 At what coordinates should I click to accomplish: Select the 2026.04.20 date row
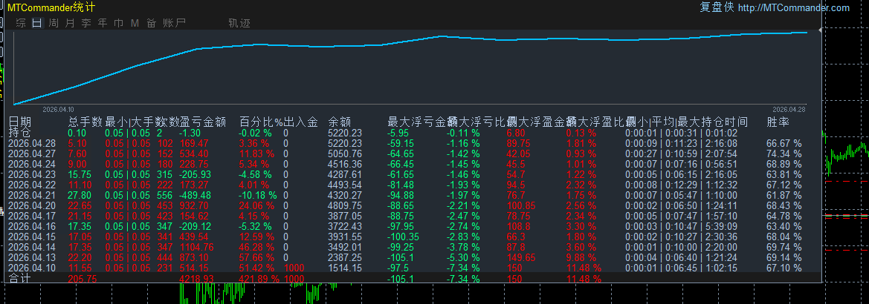click(x=33, y=205)
